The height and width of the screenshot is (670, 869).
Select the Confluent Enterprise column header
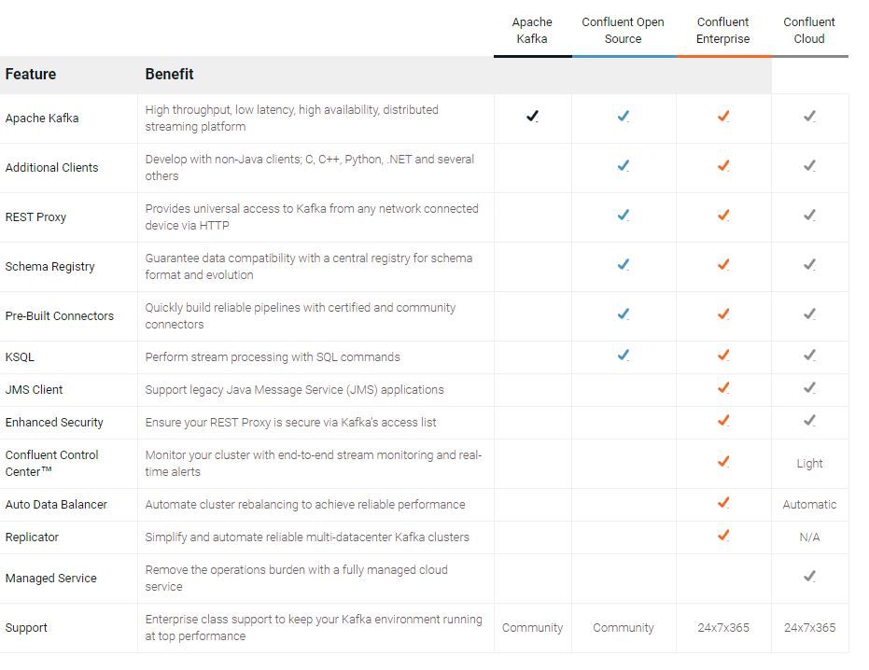pos(722,30)
